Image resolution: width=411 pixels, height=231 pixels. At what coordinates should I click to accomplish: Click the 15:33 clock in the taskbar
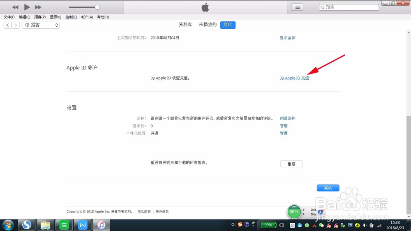395,223
